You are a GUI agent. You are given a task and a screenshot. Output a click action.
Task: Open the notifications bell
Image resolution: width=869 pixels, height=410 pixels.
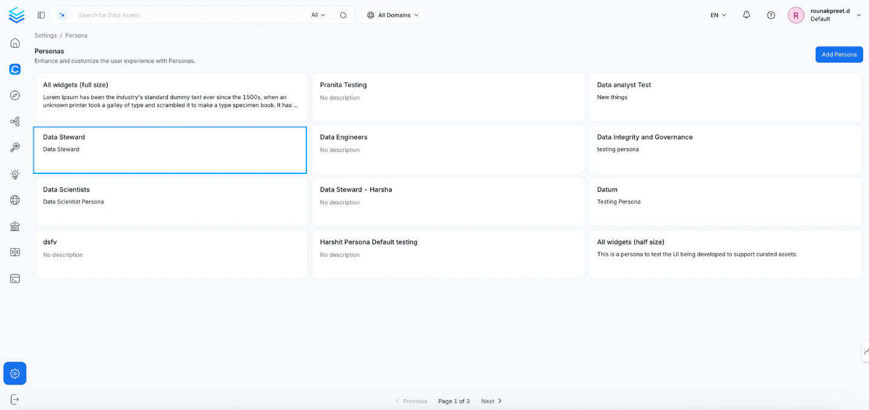coord(746,15)
